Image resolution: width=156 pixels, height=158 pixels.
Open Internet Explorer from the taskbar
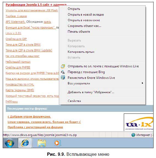[25, 143]
